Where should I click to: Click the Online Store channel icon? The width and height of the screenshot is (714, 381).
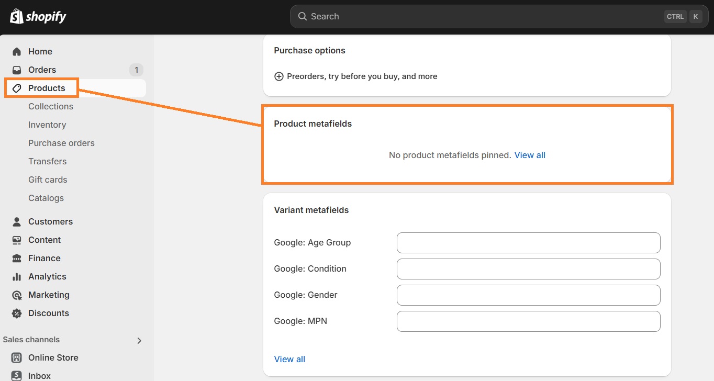point(17,357)
